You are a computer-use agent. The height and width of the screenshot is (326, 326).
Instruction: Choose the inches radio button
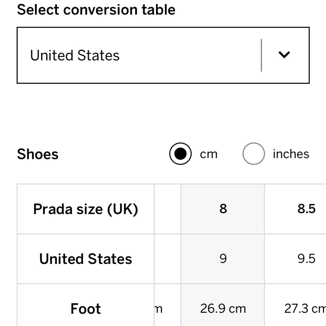(x=253, y=154)
